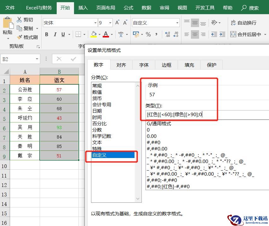Apply comma thousands separator style

pos(156,34)
